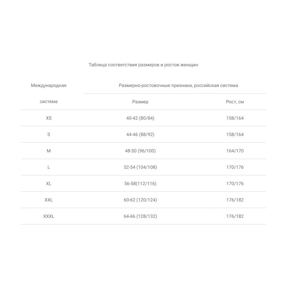Select the XXL size cell

[49, 200]
